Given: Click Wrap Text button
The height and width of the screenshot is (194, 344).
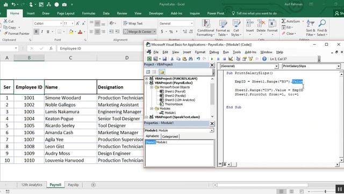Looking at the screenshot, I should pyautogui.click(x=133, y=23).
